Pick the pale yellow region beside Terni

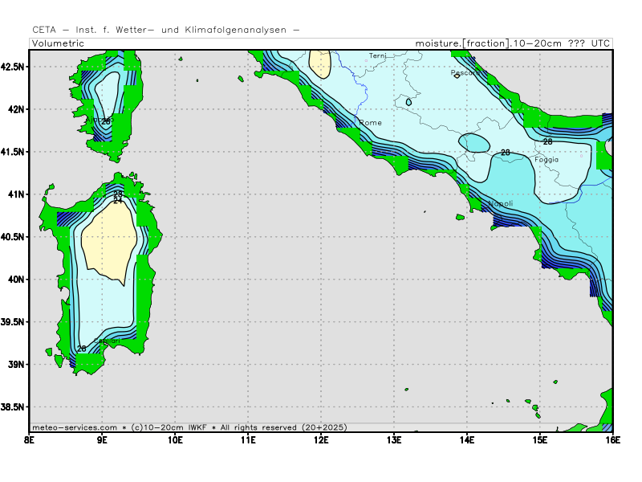[321, 64]
